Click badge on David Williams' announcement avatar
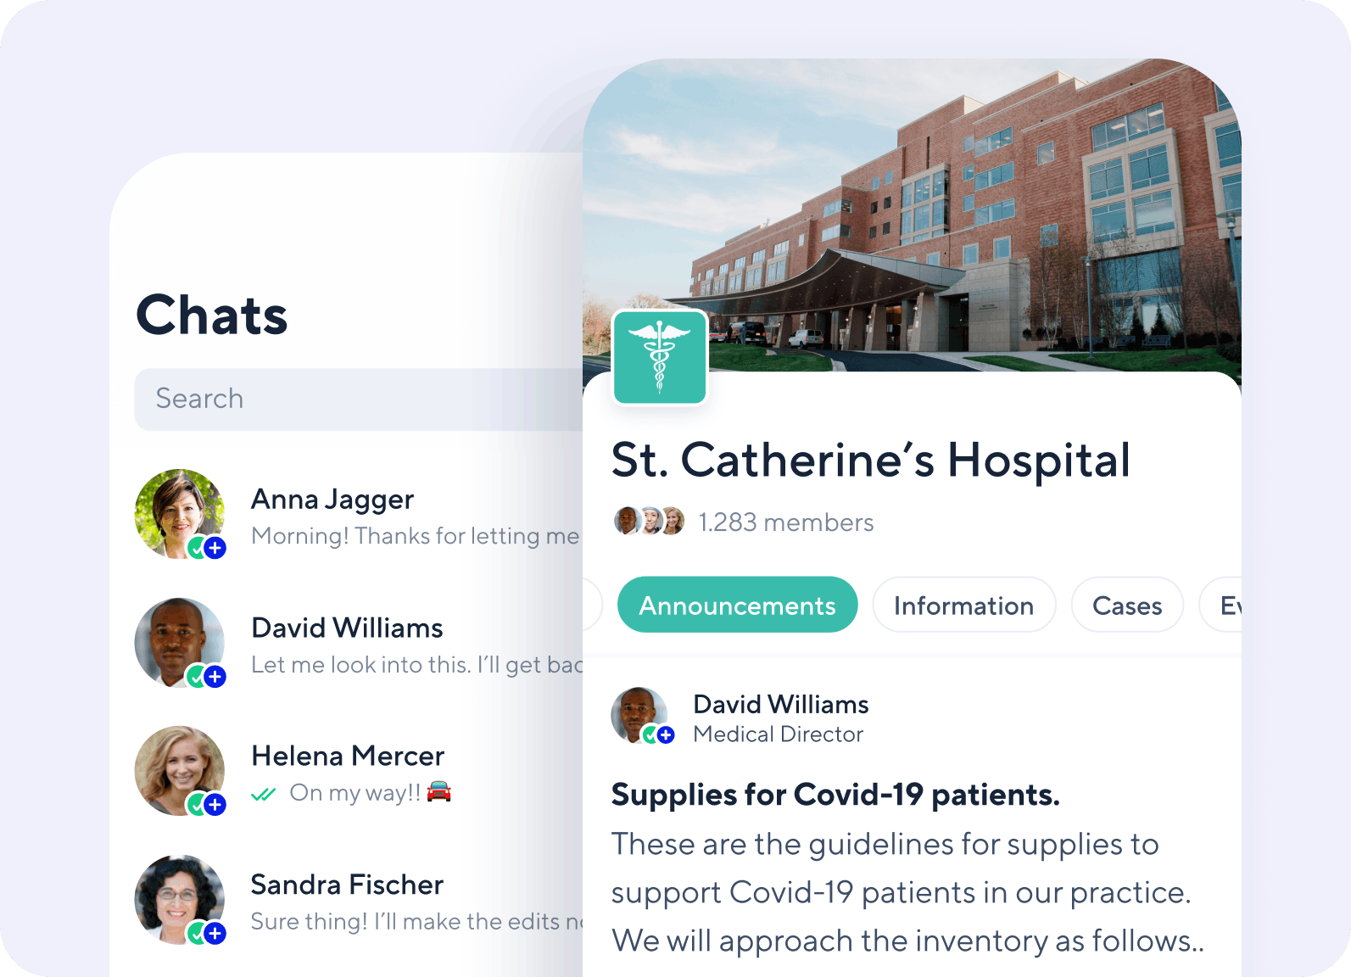Image resolution: width=1351 pixels, height=977 pixels. 658,735
